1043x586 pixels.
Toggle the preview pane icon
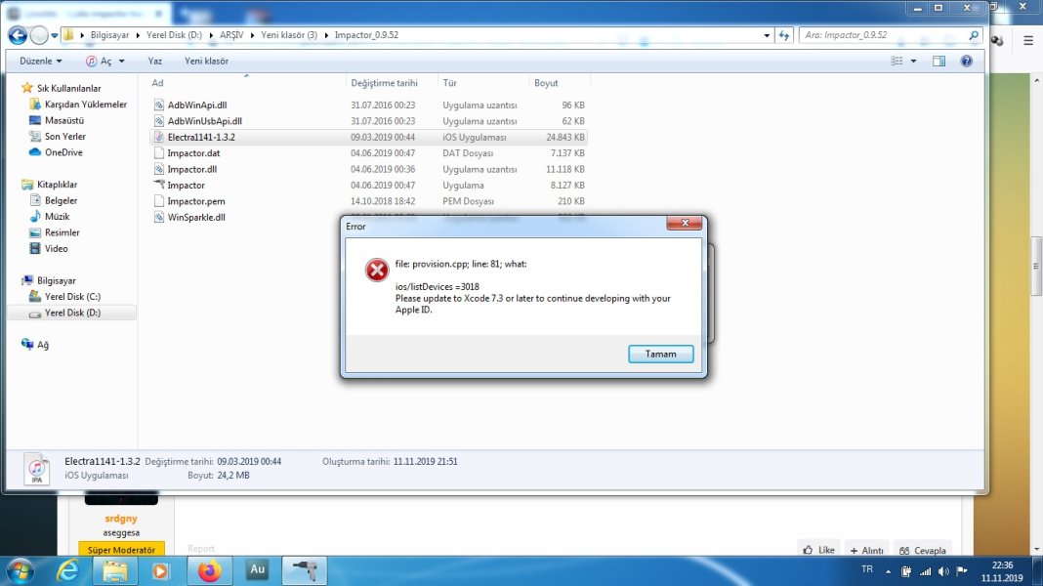click(939, 61)
